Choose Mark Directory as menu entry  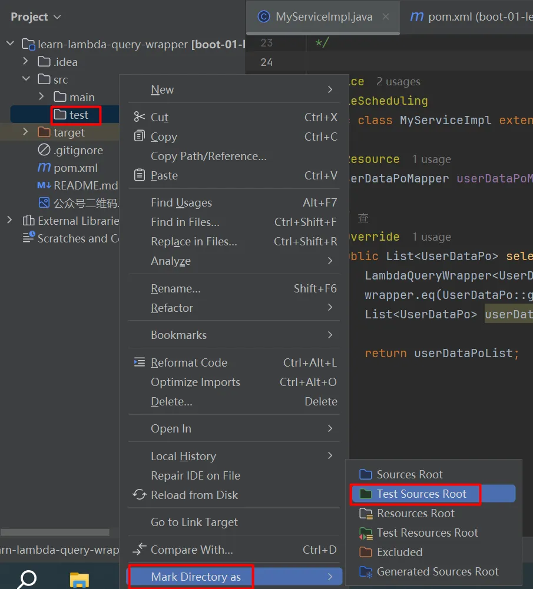click(196, 577)
